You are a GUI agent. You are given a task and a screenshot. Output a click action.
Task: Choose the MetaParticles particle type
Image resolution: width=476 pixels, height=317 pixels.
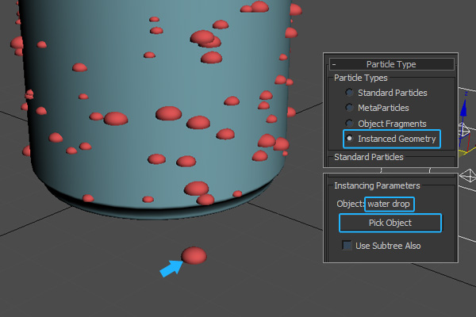pyautogui.click(x=349, y=108)
